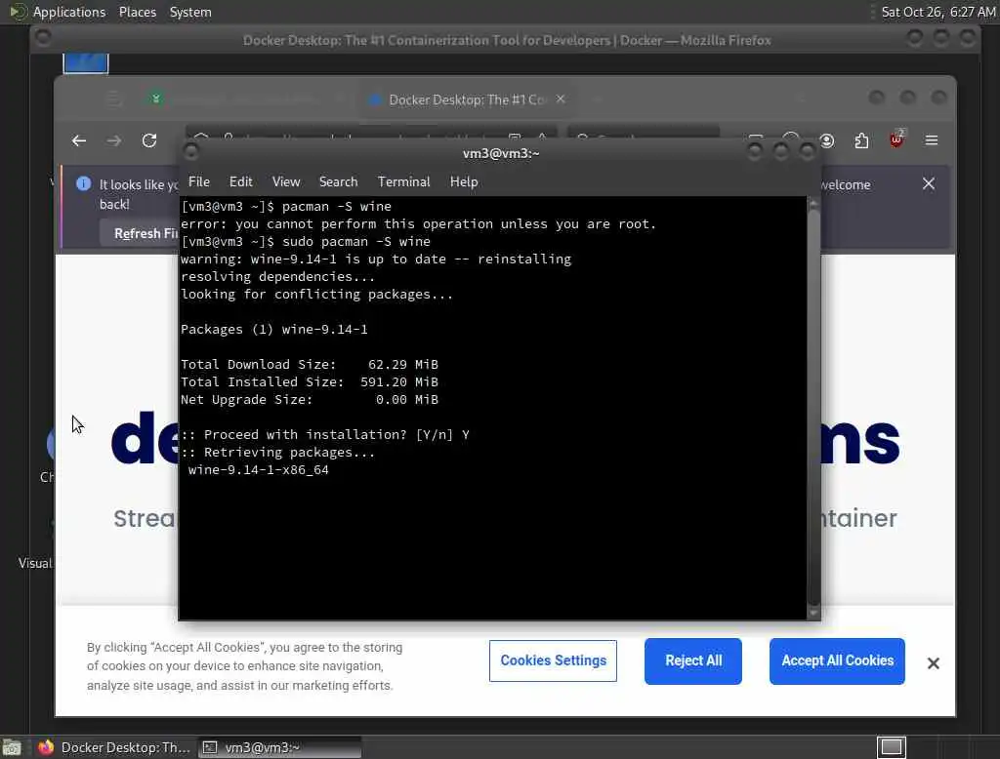Click the Firefox icon in the taskbar
The width and height of the screenshot is (1000, 759).
45,747
